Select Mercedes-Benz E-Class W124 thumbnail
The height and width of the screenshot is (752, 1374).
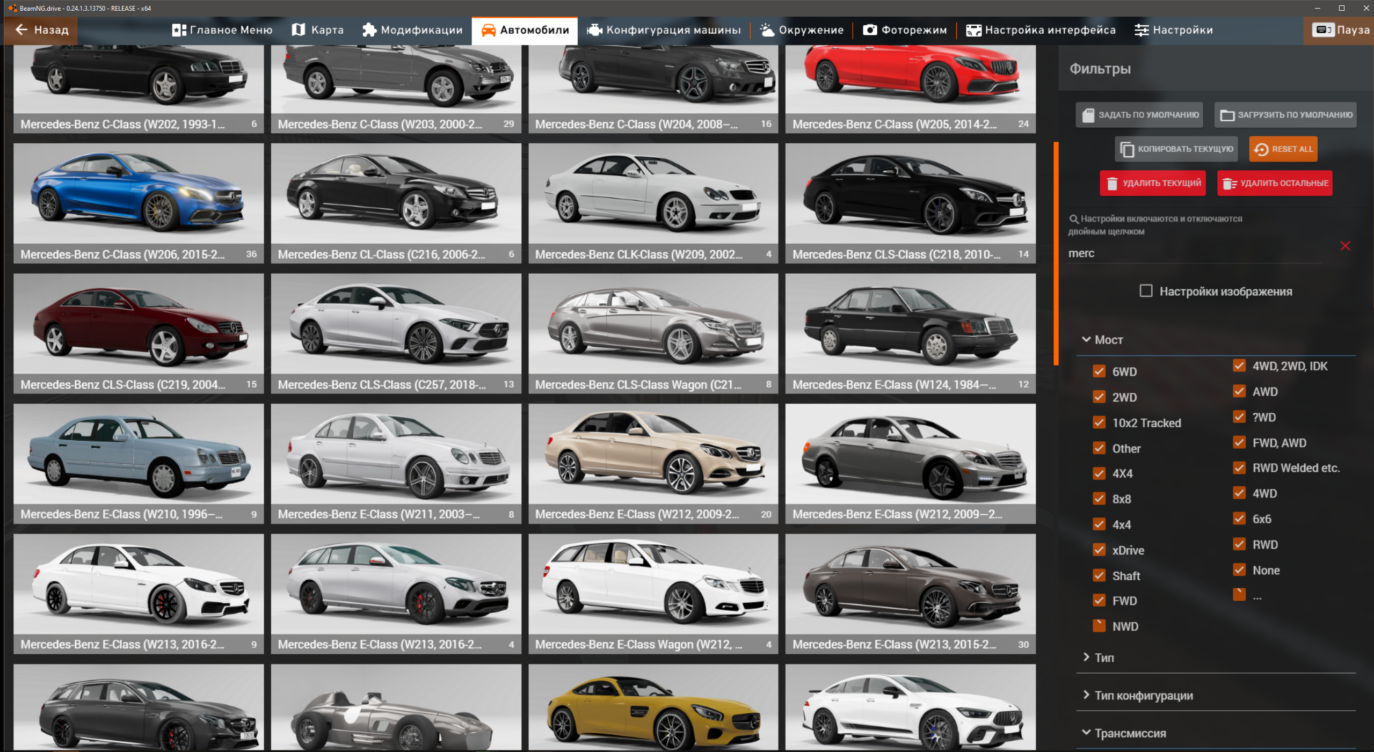(x=911, y=333)
